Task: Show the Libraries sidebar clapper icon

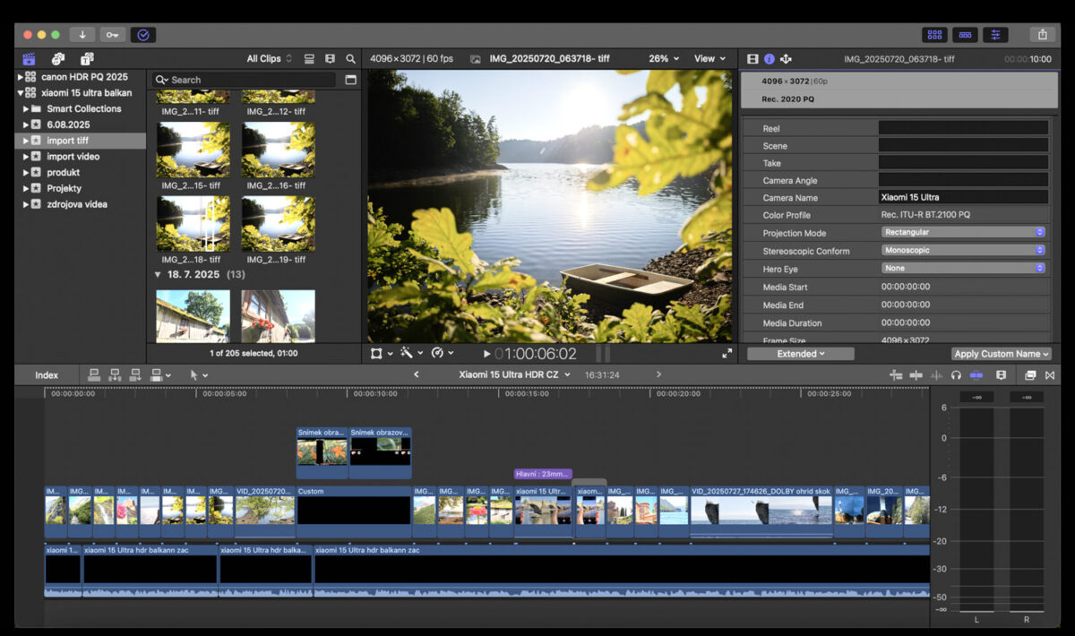Action: click(30, 59)
